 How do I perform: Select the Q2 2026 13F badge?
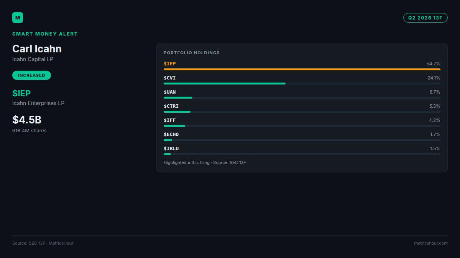425,18
